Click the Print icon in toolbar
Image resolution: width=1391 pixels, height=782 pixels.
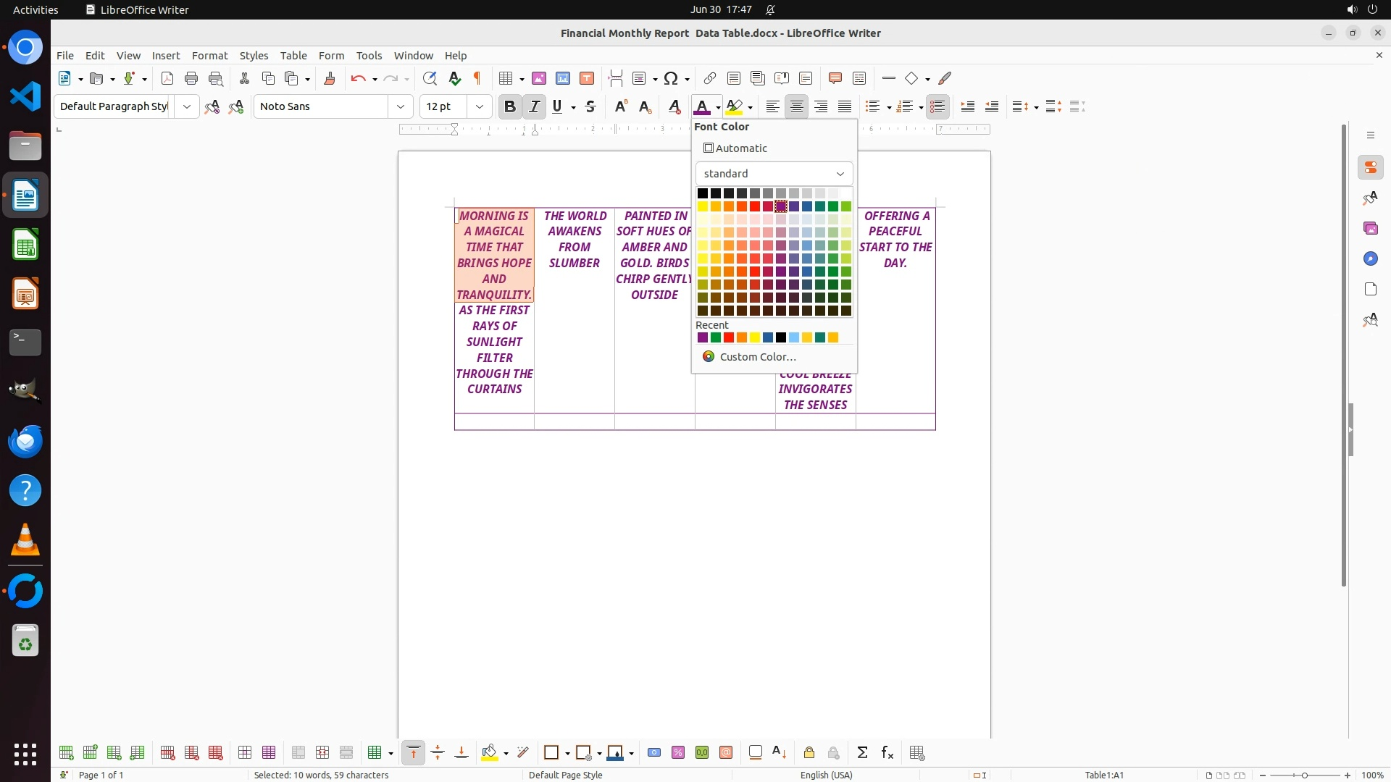click(x=191, y=78)
